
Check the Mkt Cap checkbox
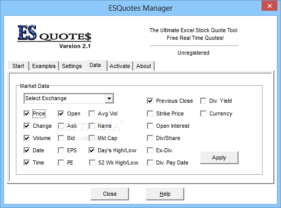point(92,138)
